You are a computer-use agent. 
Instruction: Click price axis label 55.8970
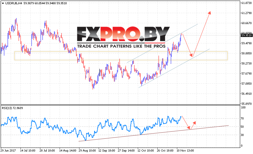pos(246,104)
